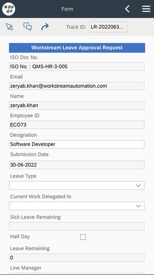Go back using the left chevron icon
Image resolution: width=154 pixels, height=275 pixels.
[x=127, y=9]
